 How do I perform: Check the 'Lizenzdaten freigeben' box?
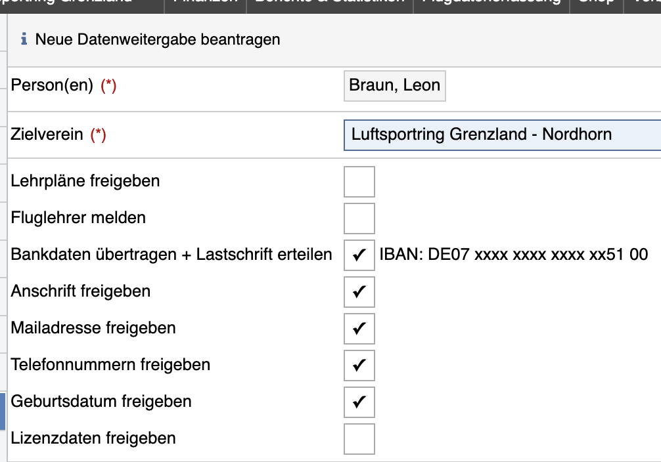[359, 439]
